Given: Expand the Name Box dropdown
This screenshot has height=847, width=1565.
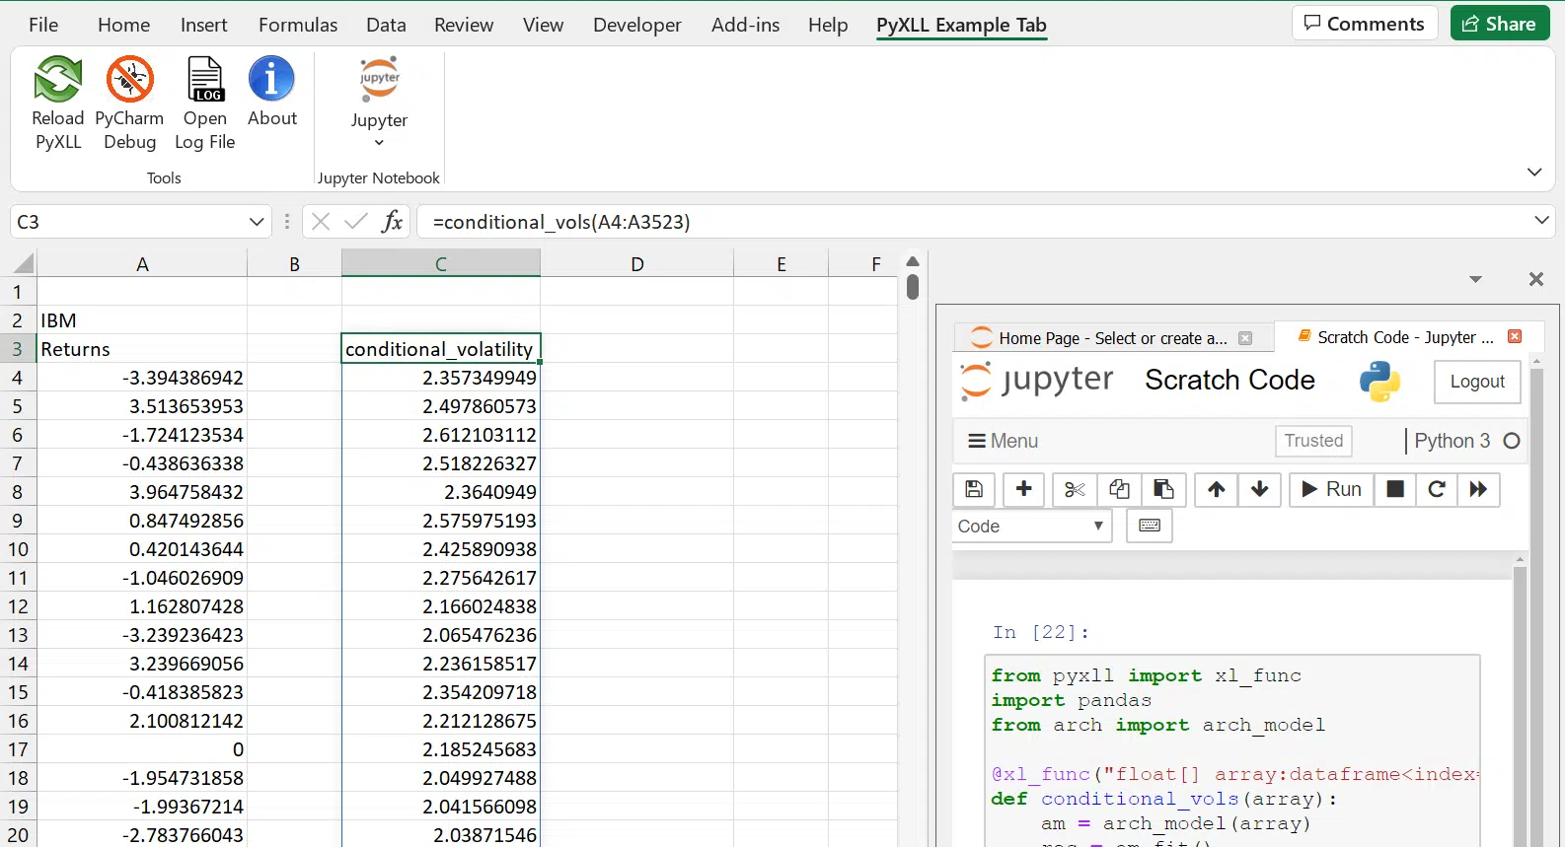Looking at the screenshot, I should tap(257, 222).
